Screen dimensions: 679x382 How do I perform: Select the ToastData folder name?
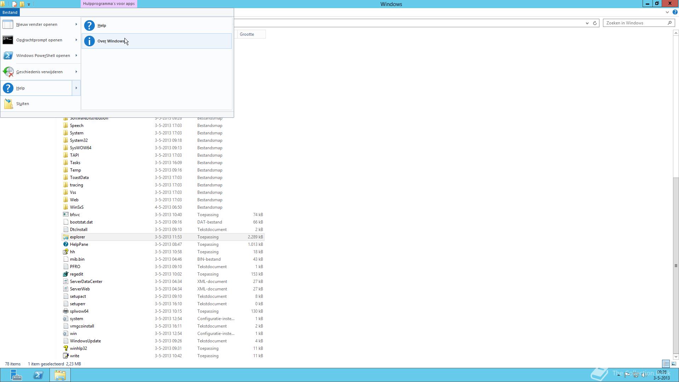(x=79, y=178)
